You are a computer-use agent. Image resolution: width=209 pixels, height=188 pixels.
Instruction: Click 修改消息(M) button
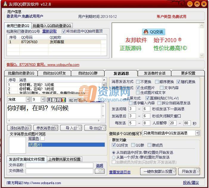[x=46, y=128]
